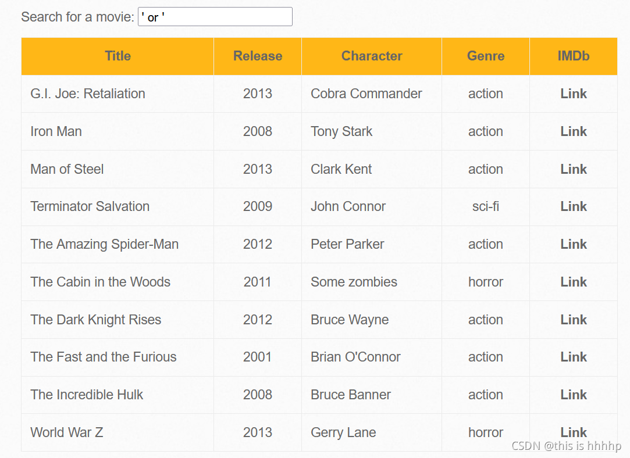Select 'The Dark Knight Rises' title cell

(x=118, y=320)
